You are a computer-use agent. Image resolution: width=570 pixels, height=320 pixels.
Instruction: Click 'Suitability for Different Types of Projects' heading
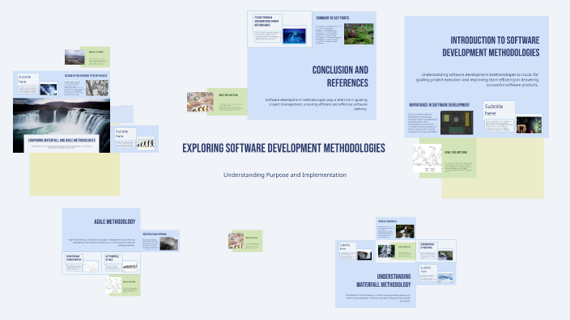click(x=86, y=76)
